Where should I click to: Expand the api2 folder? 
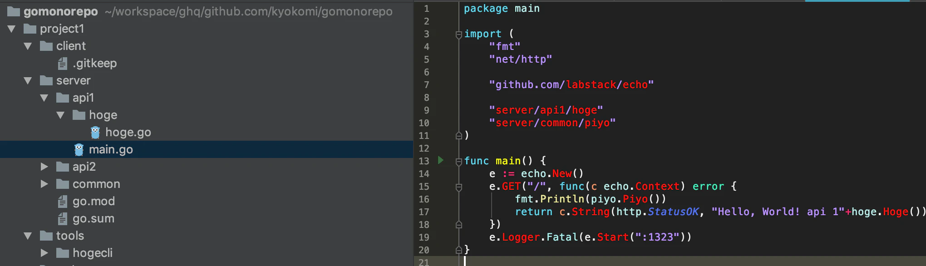click(x=44, y=167)
